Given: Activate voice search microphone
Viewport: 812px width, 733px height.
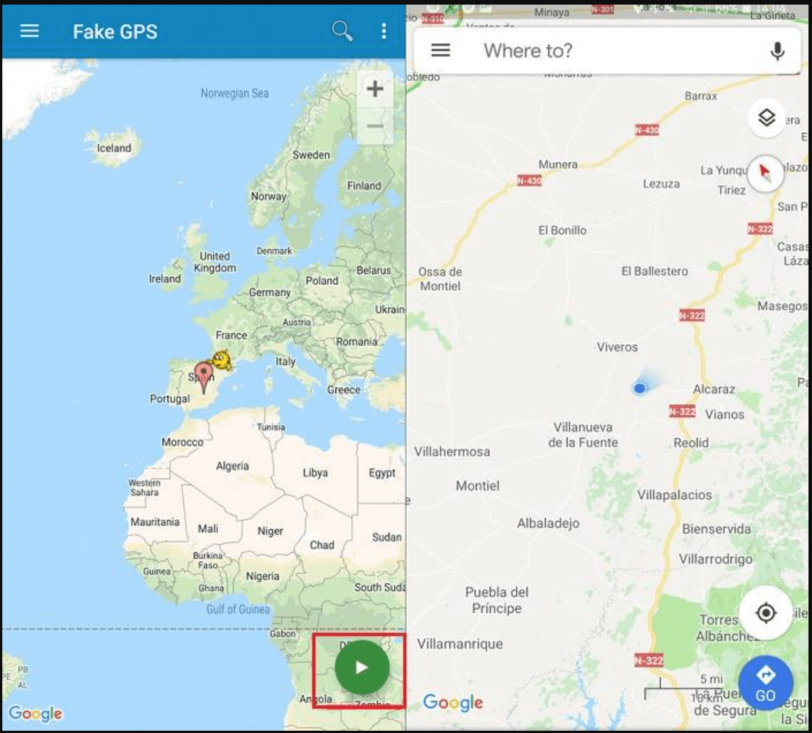Looking at the screenshot, I should [777, 51].
